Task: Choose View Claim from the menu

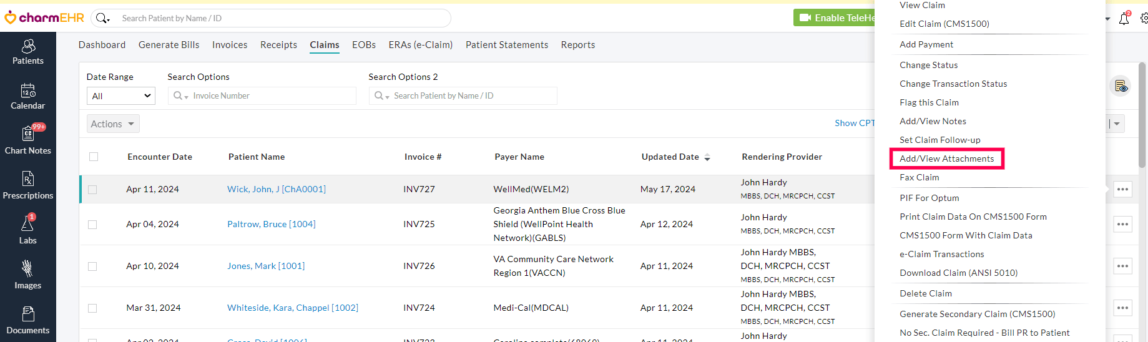Action: click(922, 5)
